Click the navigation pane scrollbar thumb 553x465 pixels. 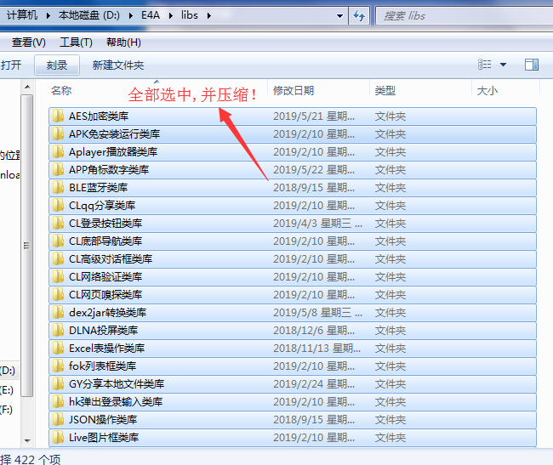pos(27,246)
